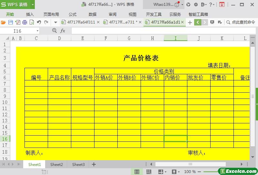Open the 视图 ribbon tab
The width and height of the screenshot is (258, 175).
pyautogui.click(x=133, y=14)
